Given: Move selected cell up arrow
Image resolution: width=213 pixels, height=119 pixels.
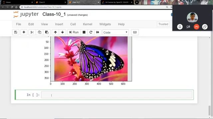Looking at the screenshot, I should [x=55, y=32].
